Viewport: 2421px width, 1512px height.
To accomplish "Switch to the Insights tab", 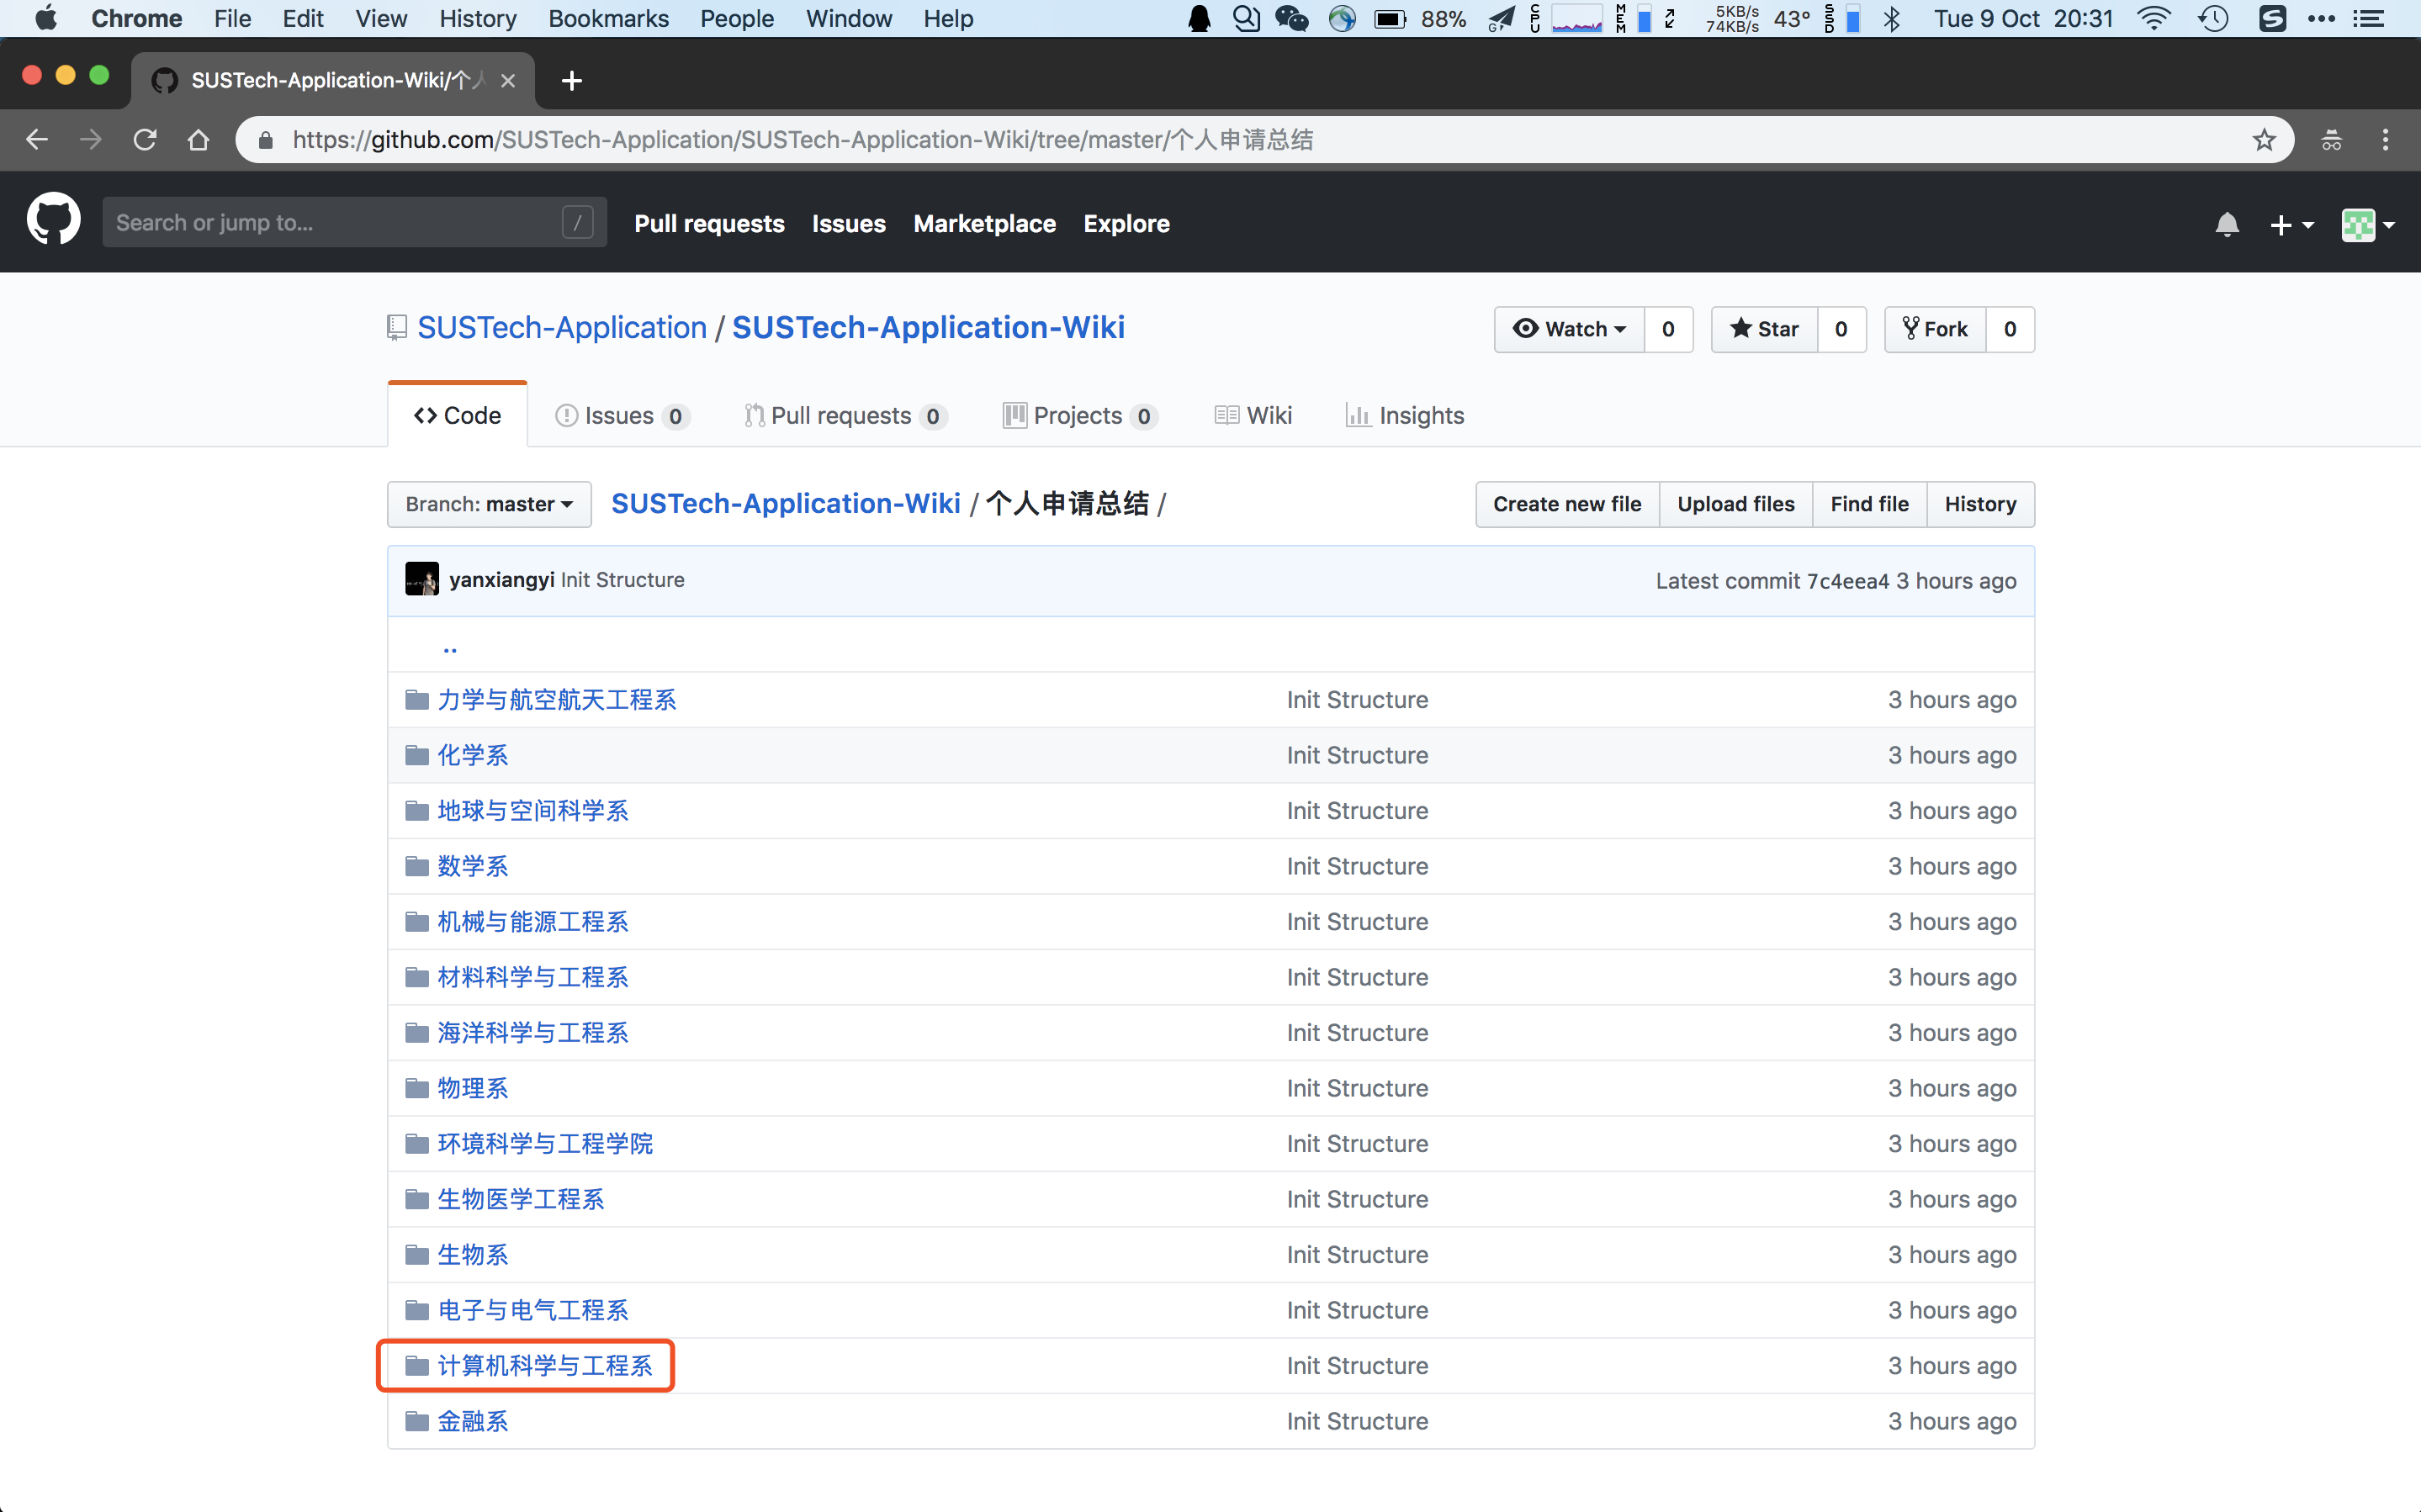I will tap(1405, 416).
